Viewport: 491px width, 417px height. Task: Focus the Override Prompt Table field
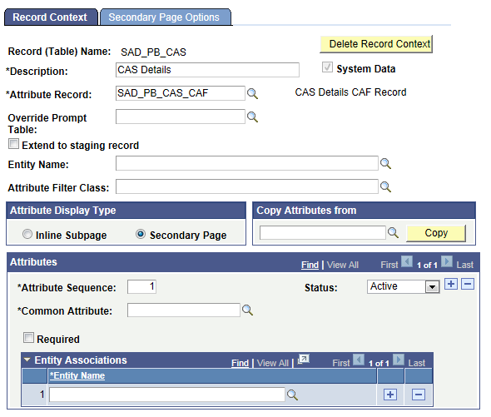point(181,117)
